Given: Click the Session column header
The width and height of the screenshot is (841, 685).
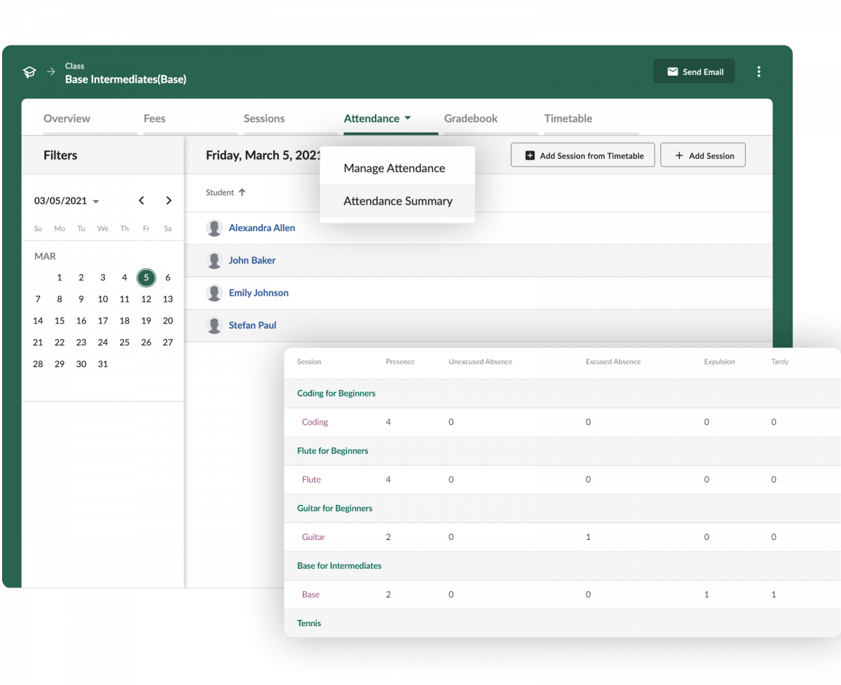Looking at the screenshot, I should coord(309,362).
